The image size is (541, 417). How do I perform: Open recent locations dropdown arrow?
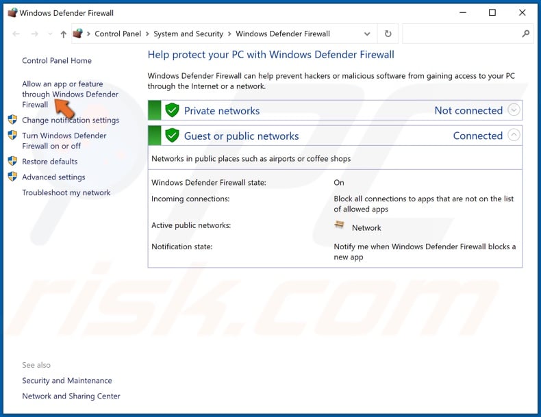click(51, 34)
